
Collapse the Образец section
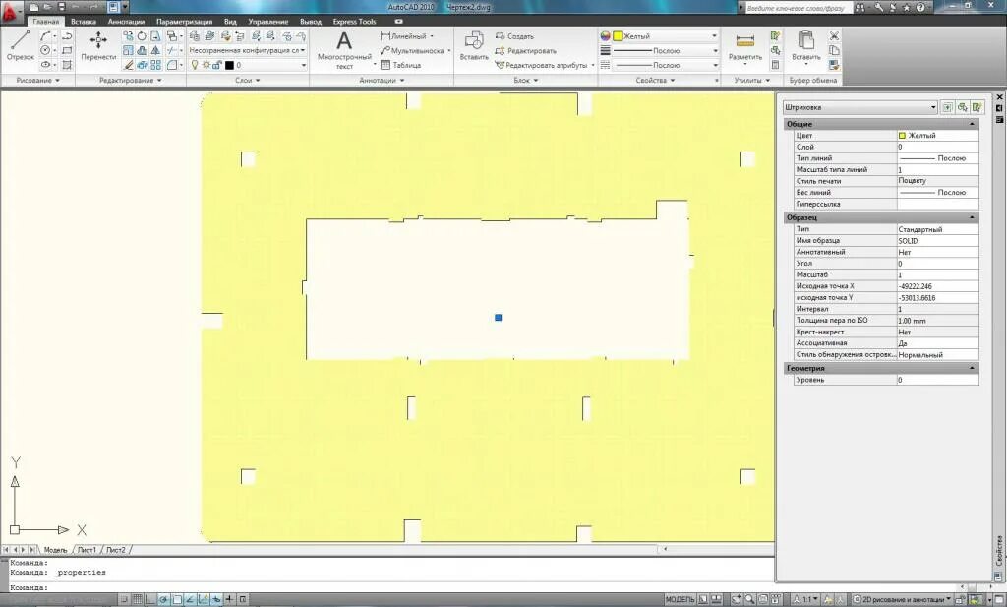pyautogui.click(x=972, y=217)
